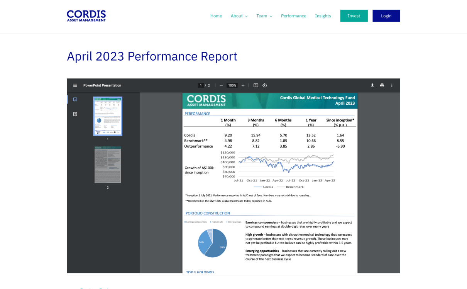Switch sidebar to document outline view
This screenshot has height=289, width=467.
75,114
